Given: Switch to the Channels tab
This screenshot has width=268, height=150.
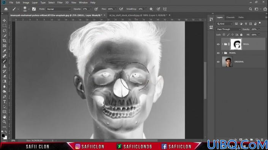Looking at the screenshot, I should (x=230, y=17).
